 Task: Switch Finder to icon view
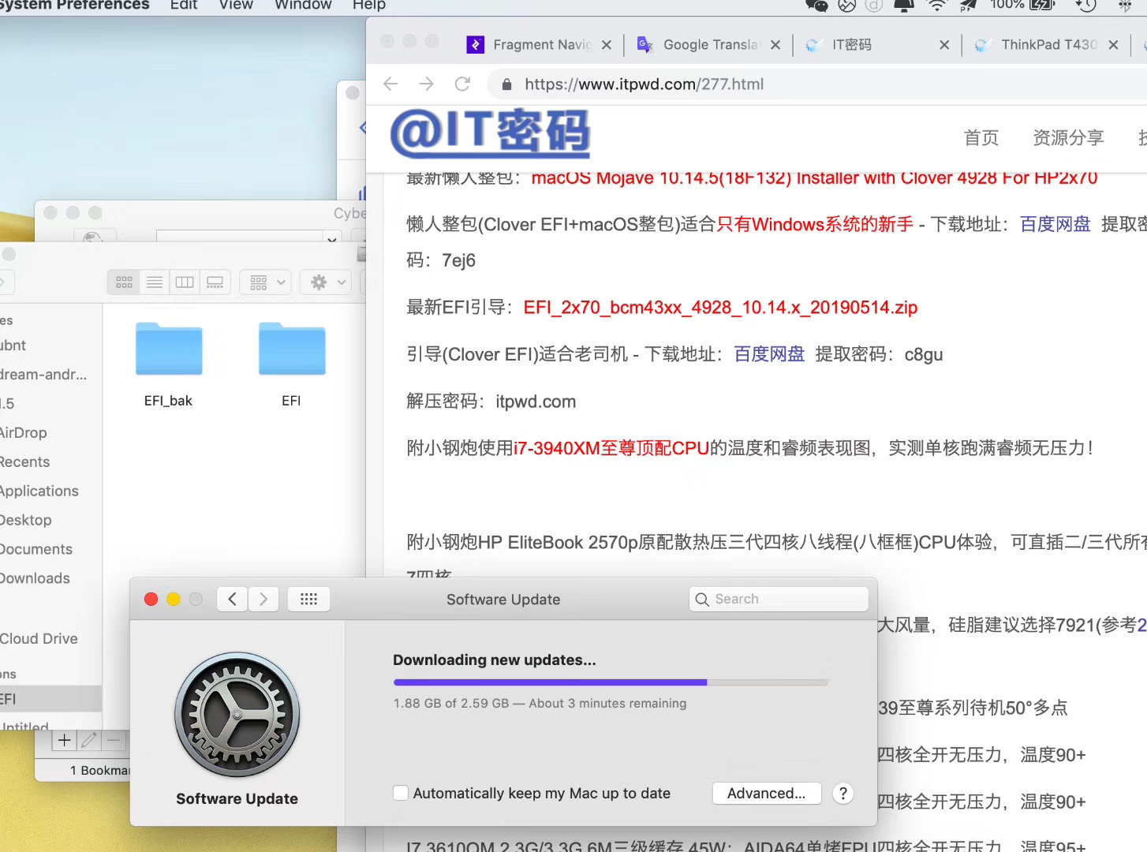(x=124, y=282)
